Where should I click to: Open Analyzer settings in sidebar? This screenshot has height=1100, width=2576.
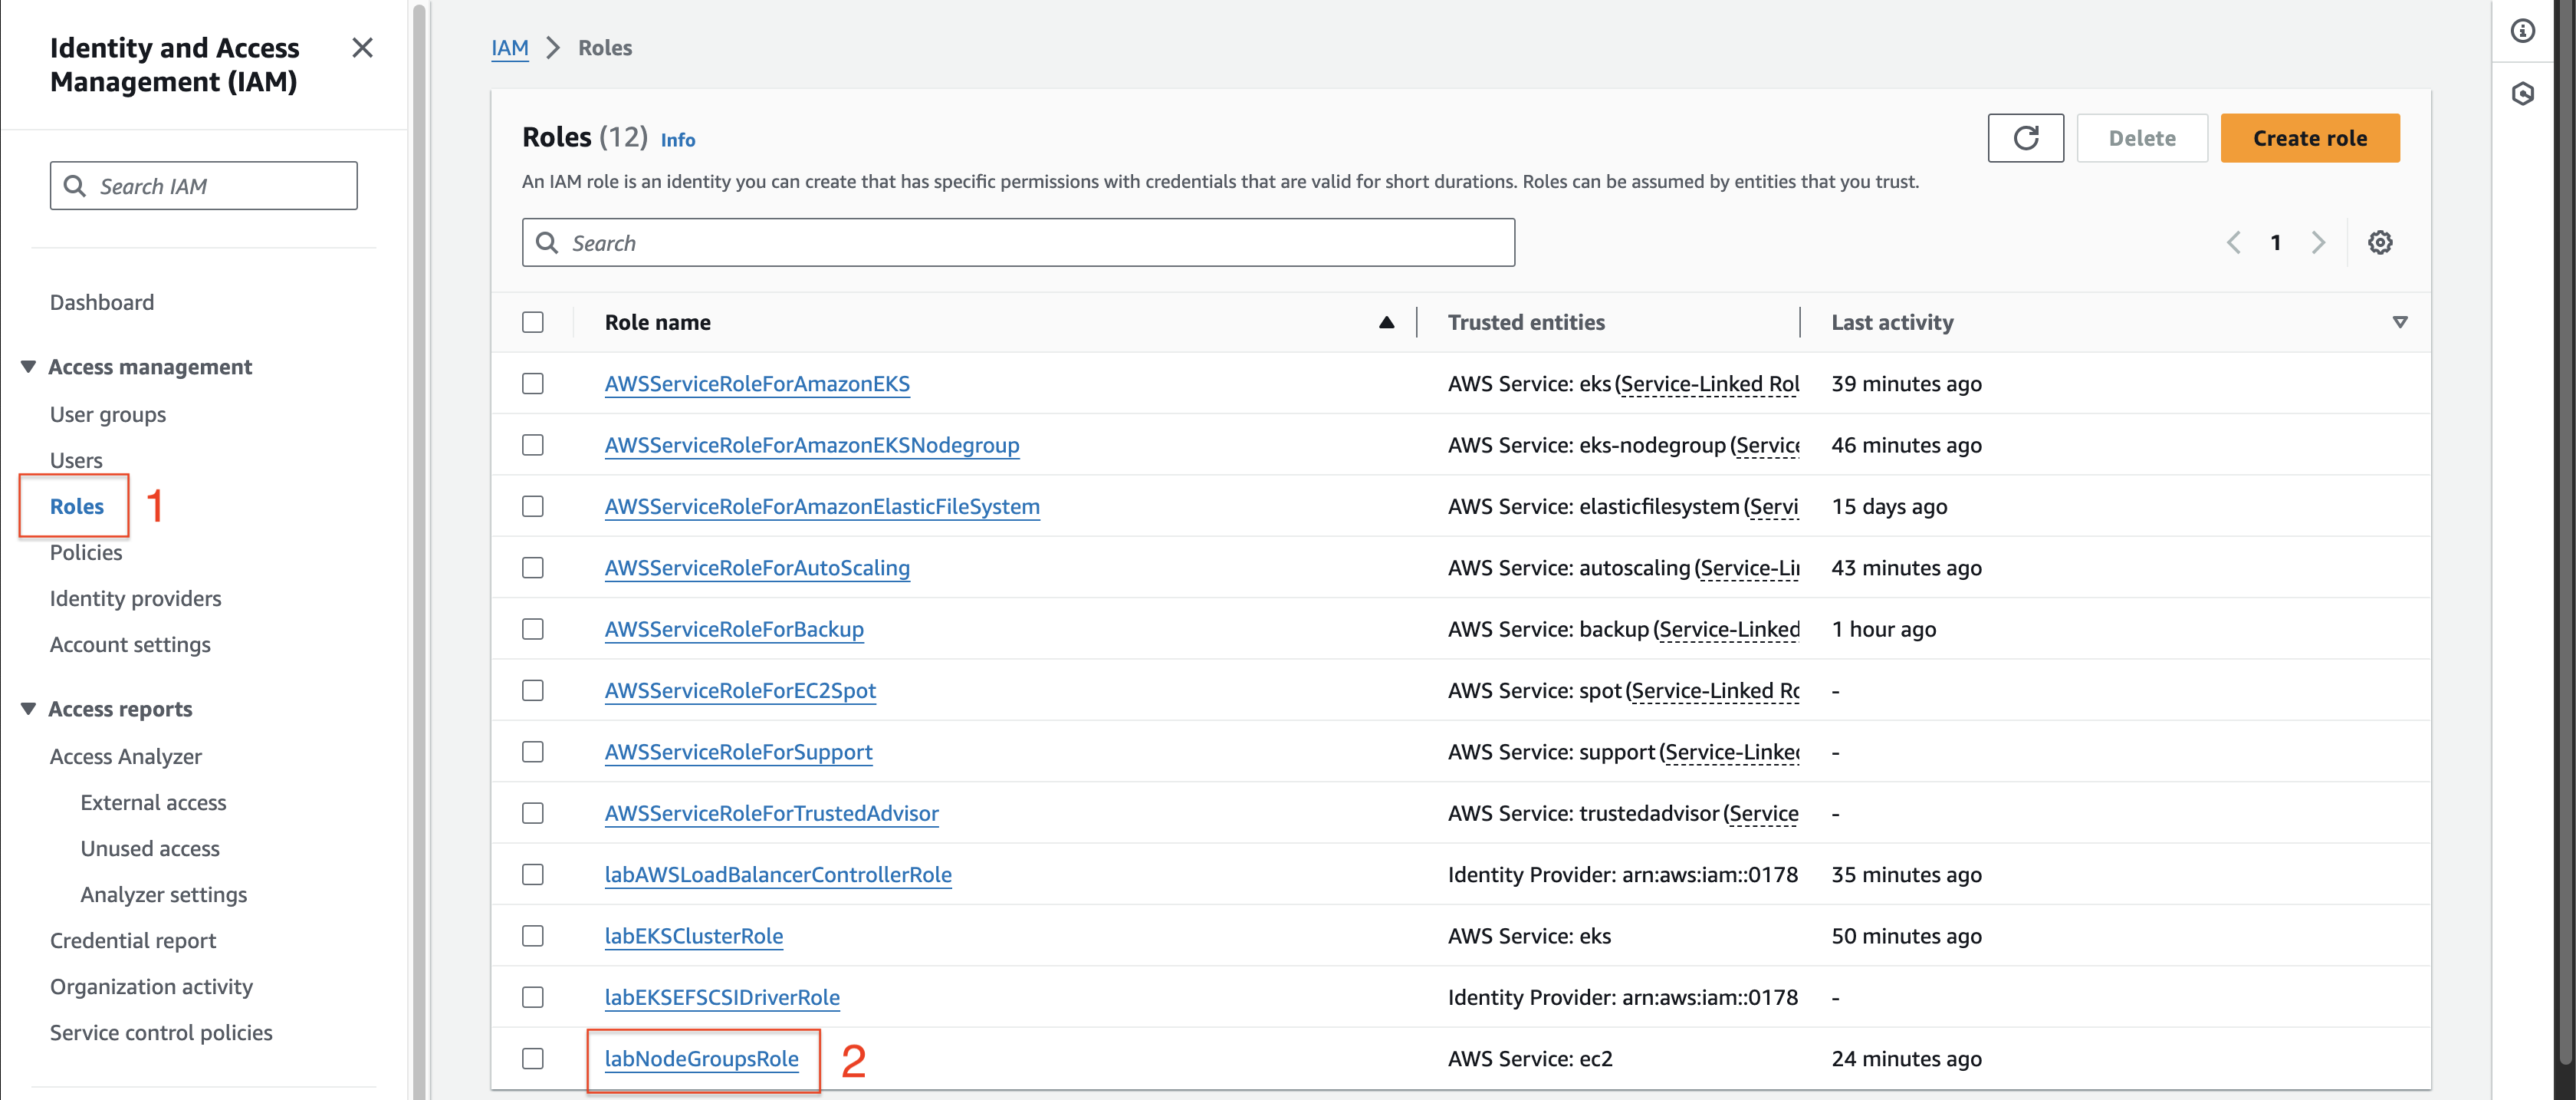coord(164,895)
